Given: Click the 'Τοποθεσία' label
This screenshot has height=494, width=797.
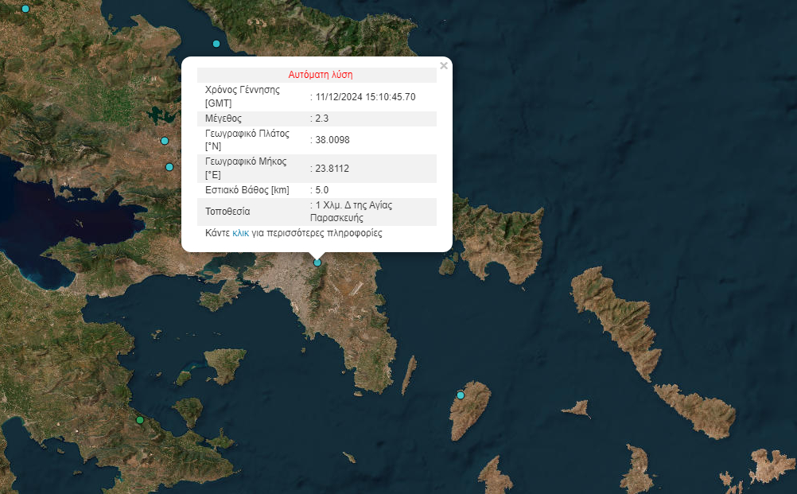Looking at the screenshot, I should [x=227, y=212].
